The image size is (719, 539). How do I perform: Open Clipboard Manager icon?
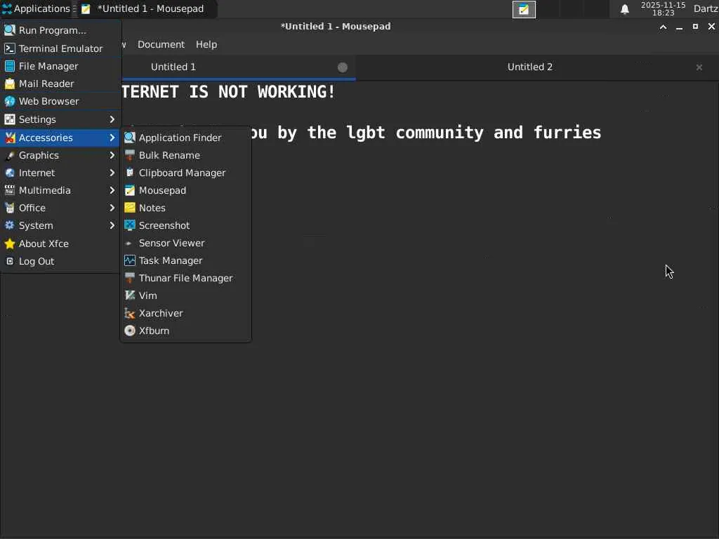(x=130, y=173)
